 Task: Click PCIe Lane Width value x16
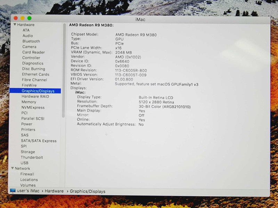click(x=118, y=48)
